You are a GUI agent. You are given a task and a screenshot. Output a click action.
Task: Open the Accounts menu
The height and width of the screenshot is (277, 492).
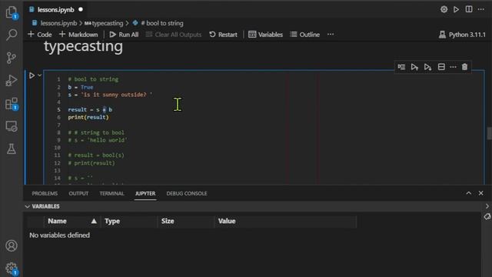pos(12,245)
